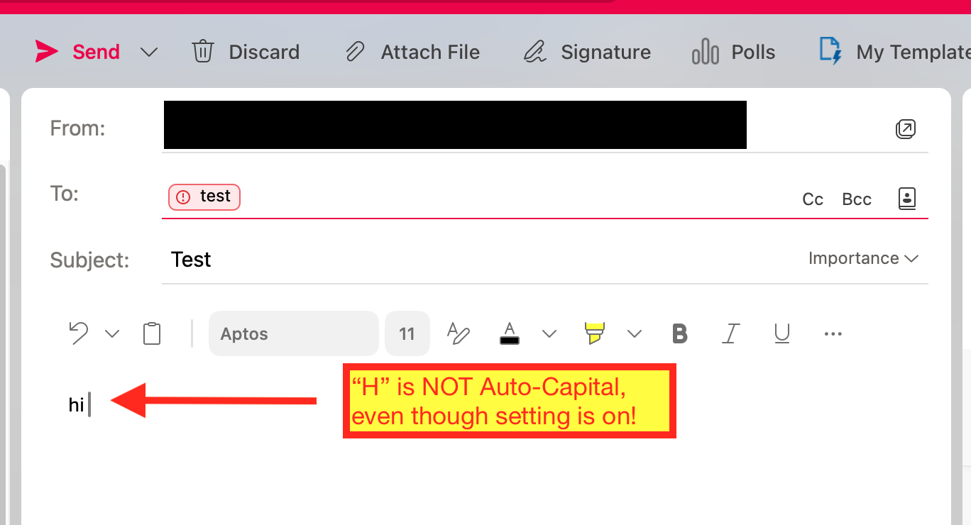
Task: Pop out the message into new window
Action: [906, 128]
